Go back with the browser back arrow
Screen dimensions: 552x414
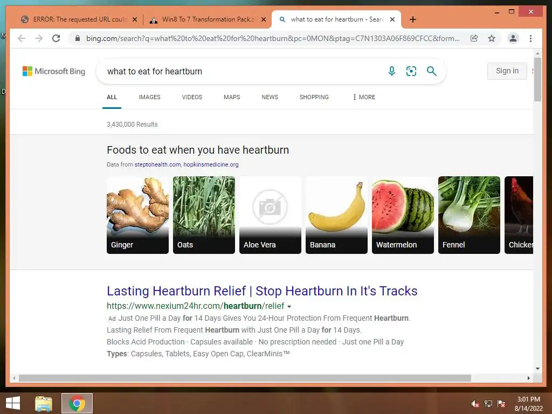[x=22, y=38]
